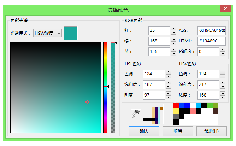
Task: Cancel the dialog with 取消 button
Action: tap(178, 131)
